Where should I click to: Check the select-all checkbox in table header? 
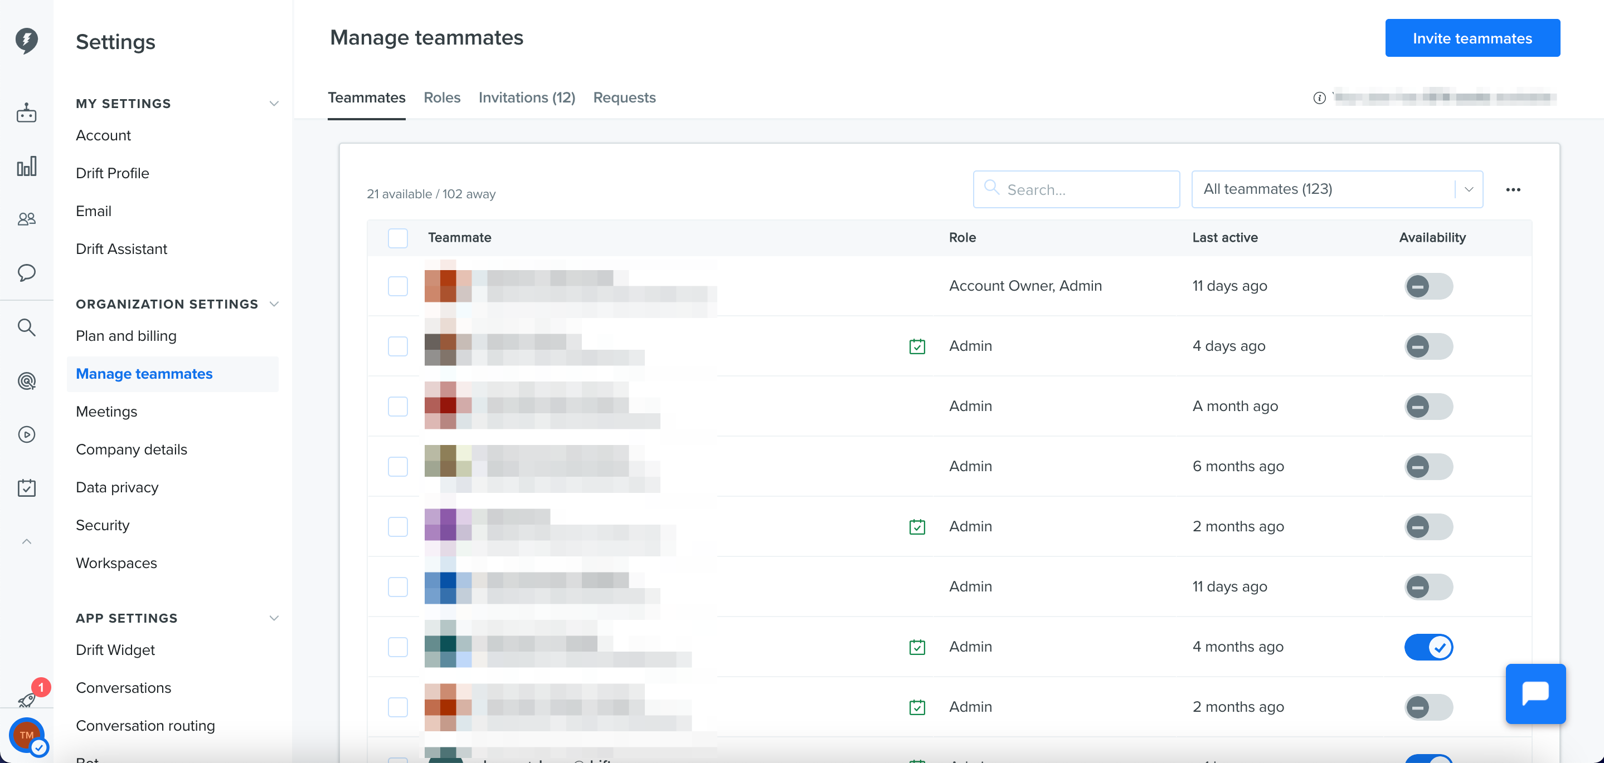click(x=397, y=238)
